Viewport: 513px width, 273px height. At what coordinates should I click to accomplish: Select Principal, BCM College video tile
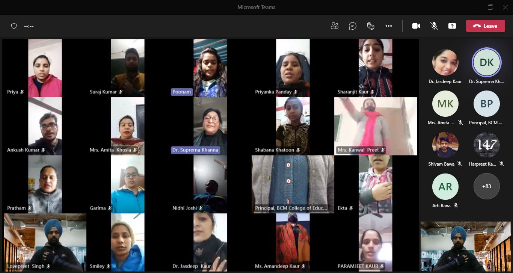tap(293, 184)
